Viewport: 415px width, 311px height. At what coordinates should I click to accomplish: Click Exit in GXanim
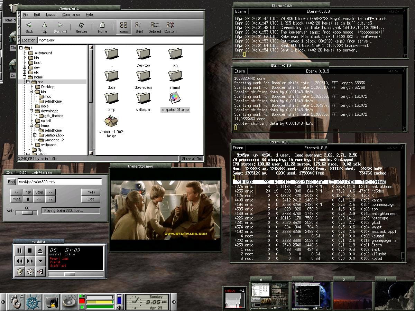(x=91, y=199)
